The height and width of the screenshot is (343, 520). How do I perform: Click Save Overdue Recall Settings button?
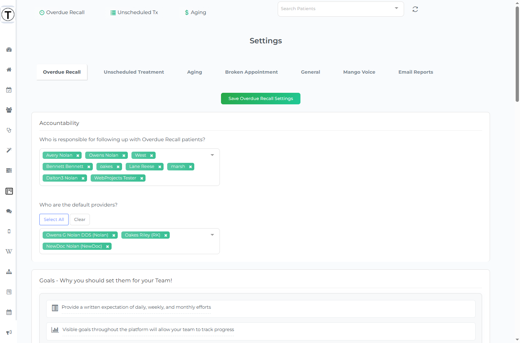pyautogui.click(x=261, y=99)
